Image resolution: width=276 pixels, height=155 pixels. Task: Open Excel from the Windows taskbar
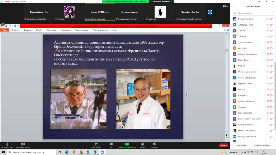pos(95,152)
